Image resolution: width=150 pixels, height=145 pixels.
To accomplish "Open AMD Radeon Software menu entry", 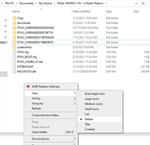I will click(x=51, y=87).
